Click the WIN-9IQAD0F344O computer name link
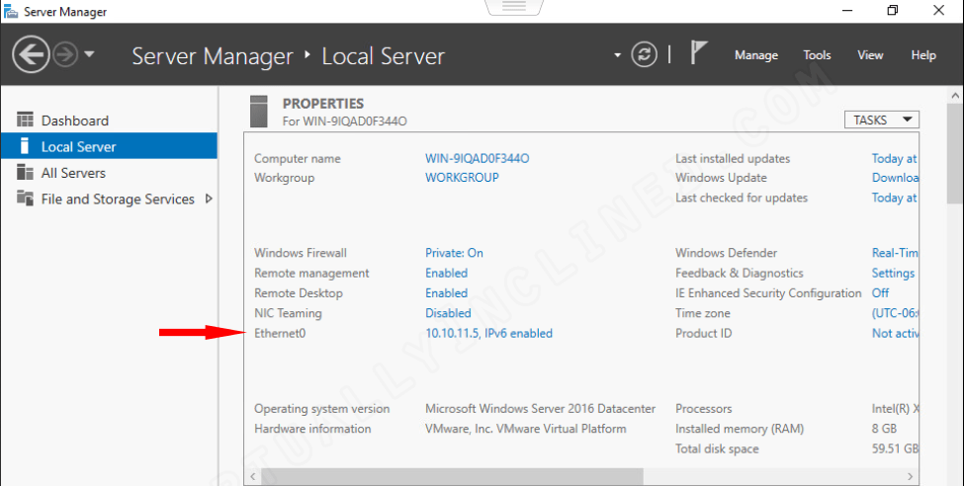This screenshot has width=964, height=486. pyautogui.click(x=478, y=158)
